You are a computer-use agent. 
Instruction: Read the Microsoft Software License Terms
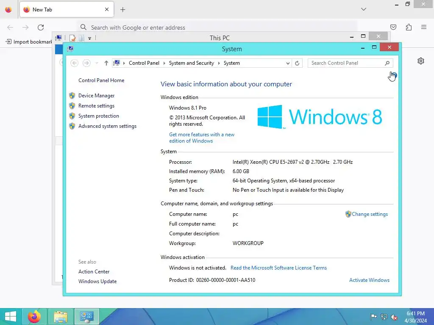coord(278,268)
